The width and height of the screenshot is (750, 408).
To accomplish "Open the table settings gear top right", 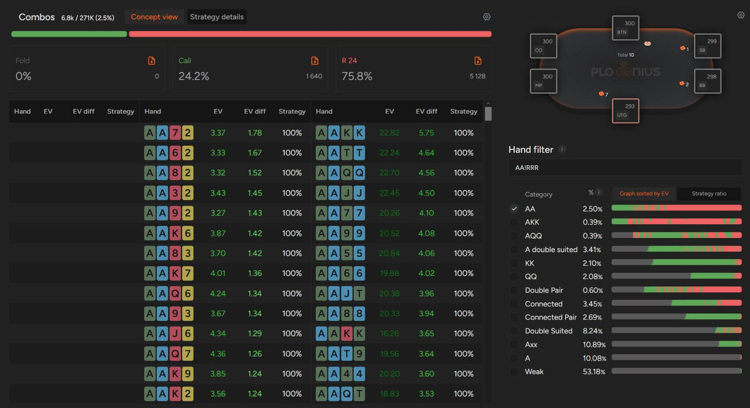I will tap(741, 15).
